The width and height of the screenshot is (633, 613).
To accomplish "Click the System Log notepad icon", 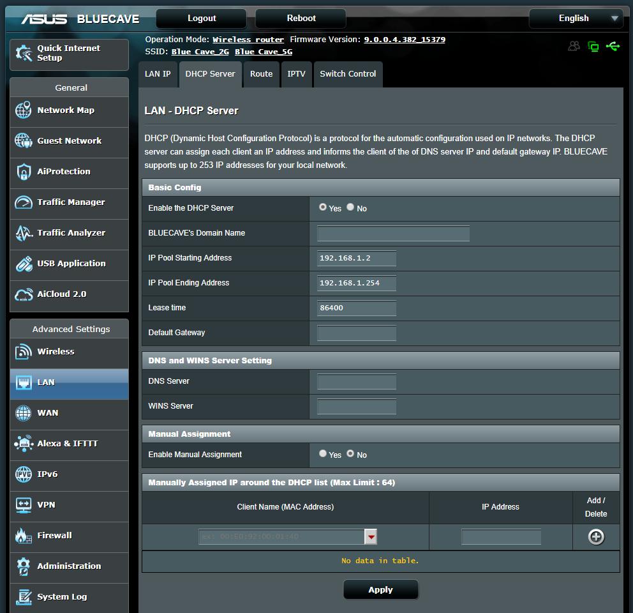I will point(24,597).
